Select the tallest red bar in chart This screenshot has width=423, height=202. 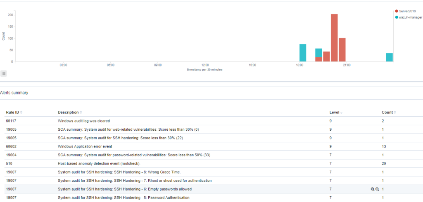(334, 38)
